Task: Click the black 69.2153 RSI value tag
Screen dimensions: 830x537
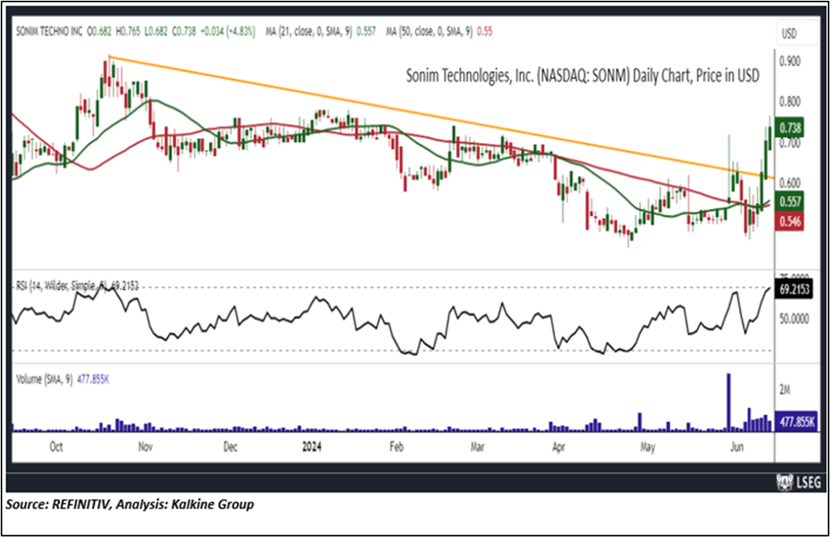Action: (794, 289)
